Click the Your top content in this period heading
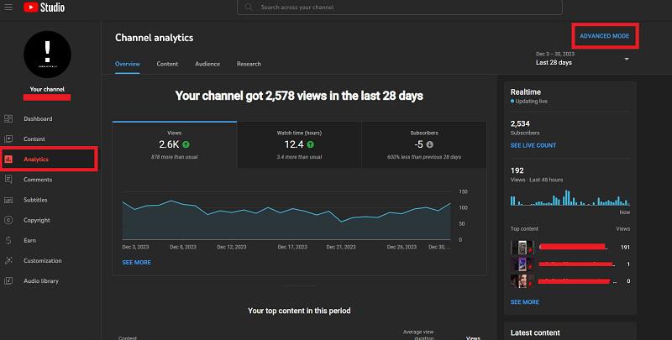The image size is (672, 340). tap(299, 311)
